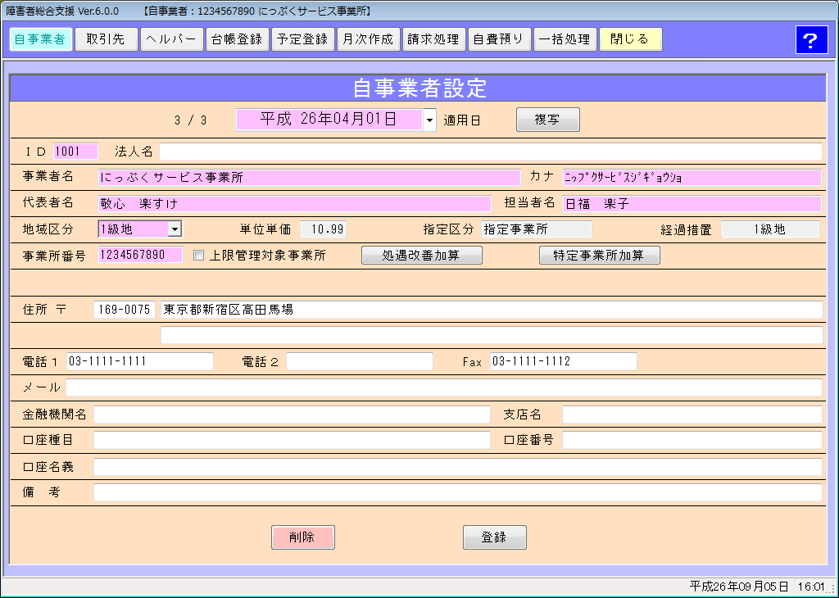Click the address field 東京都新宿区高田馬場

click(492, 310)
